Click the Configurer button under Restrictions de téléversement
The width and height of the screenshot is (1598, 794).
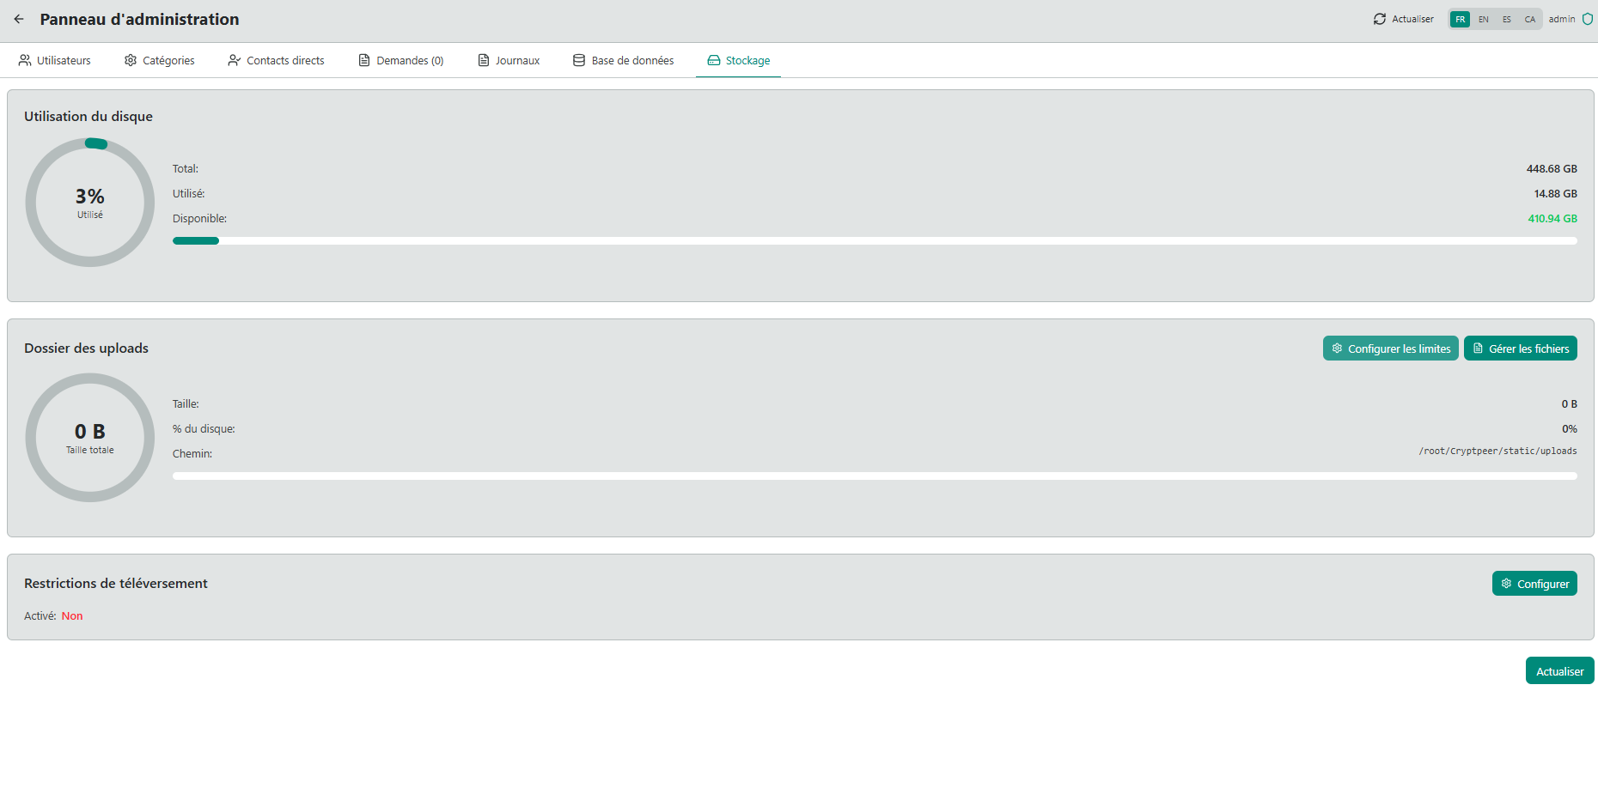(x=1534, y=583)
